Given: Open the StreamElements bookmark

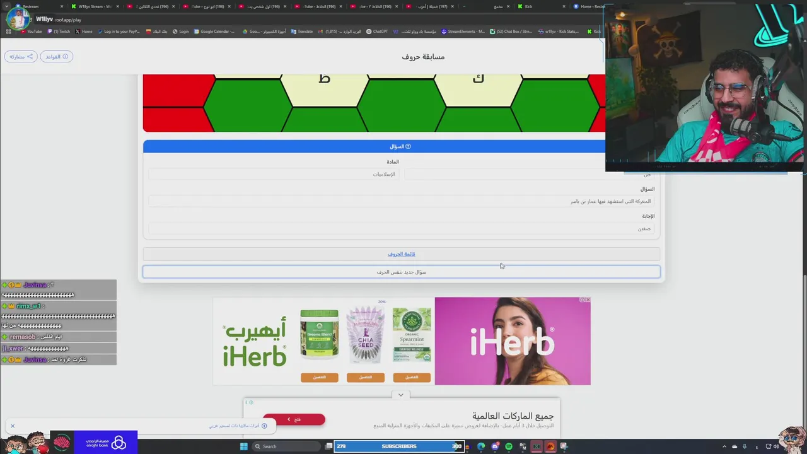Looking at the screenshot, I should click(463, 32).
